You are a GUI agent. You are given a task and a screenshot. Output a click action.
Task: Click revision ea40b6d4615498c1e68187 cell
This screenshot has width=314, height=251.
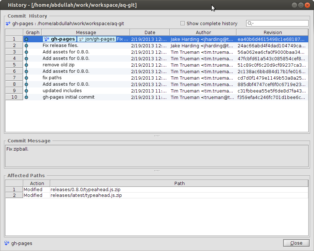[x=272, y=39]
